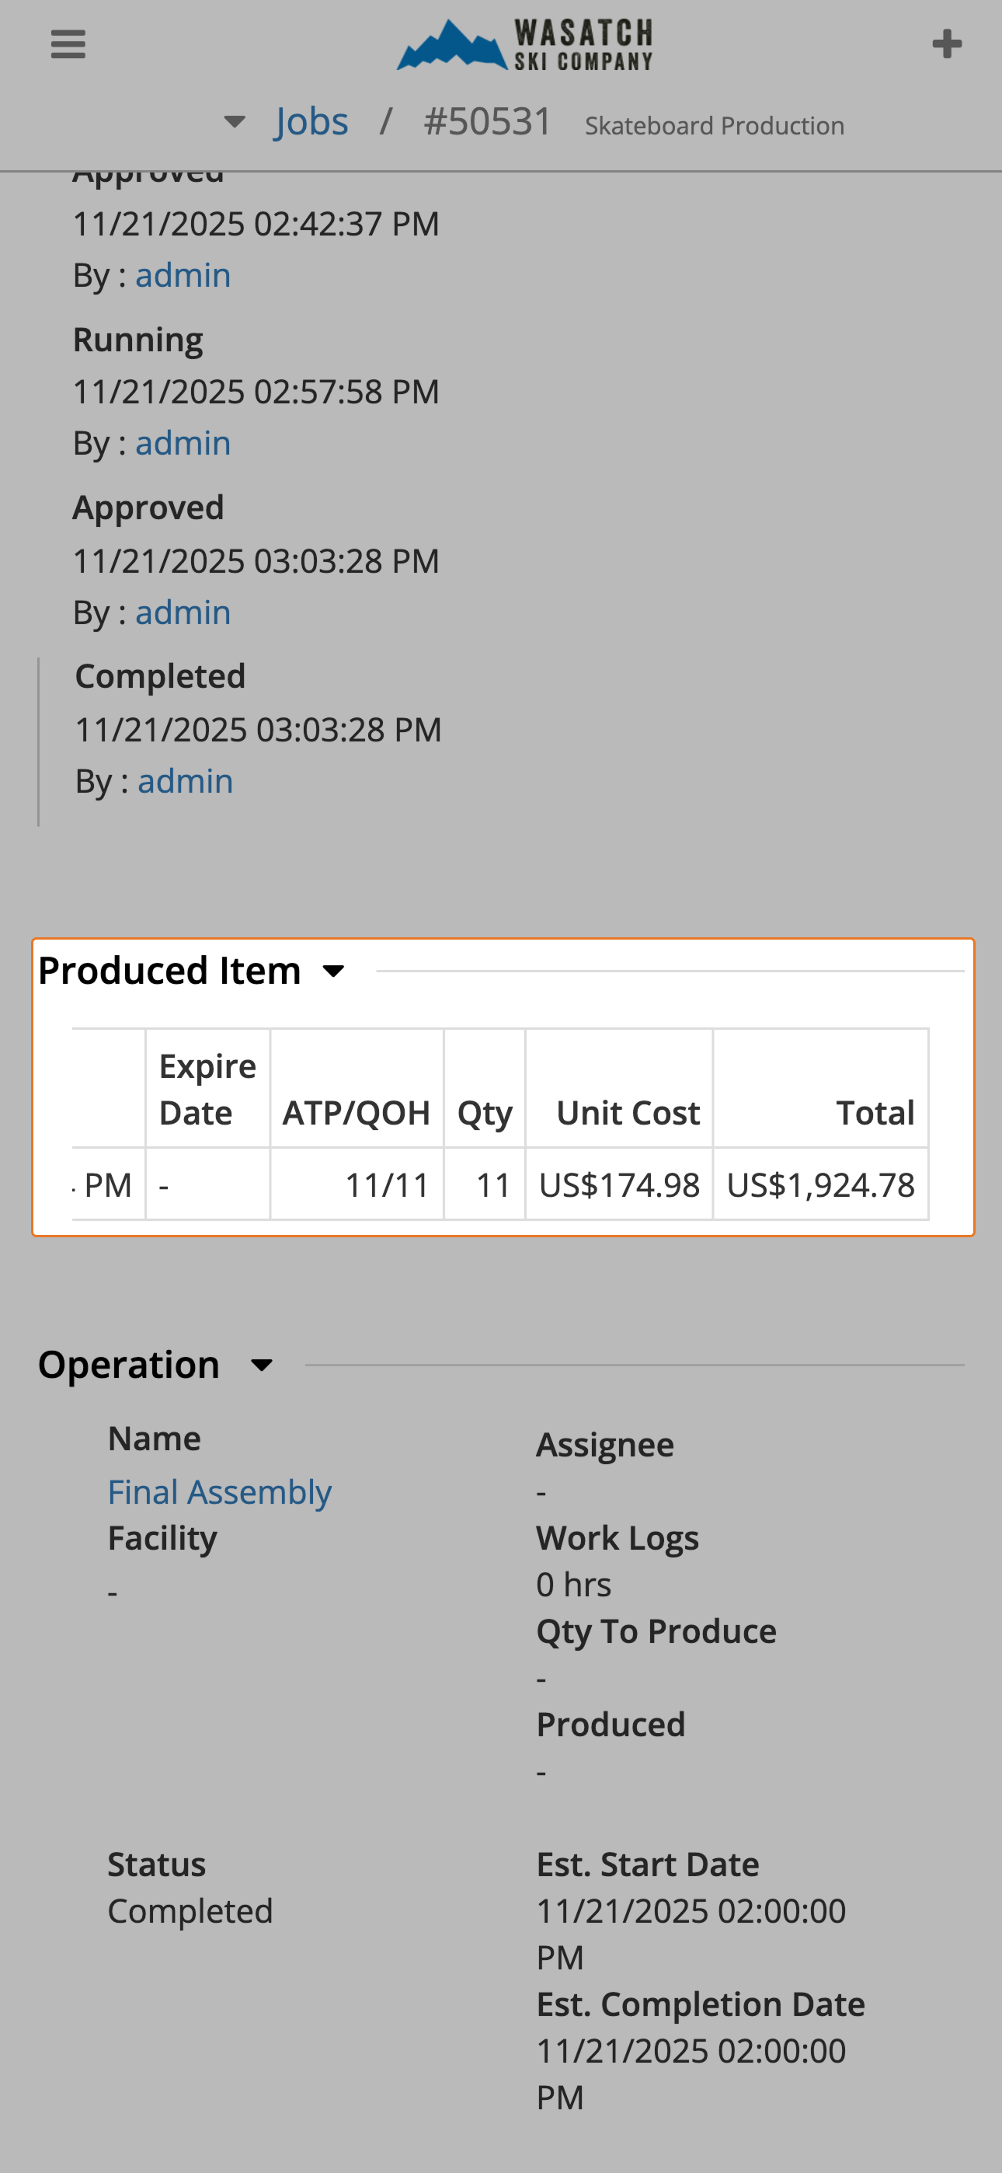Navigate to the Jobs list
Screen dimensions: 1002x2173
[x=311, y=120]
